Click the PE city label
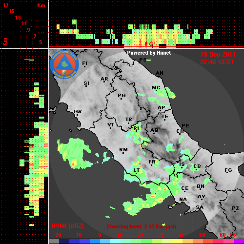The width and height of the screenshot is (244, 244). pos(185,125)
